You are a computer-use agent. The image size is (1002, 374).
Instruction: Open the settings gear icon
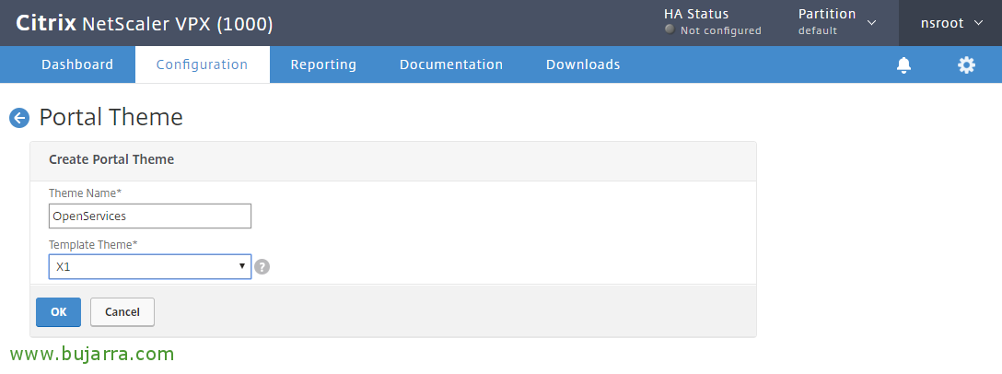coord(966,64)
